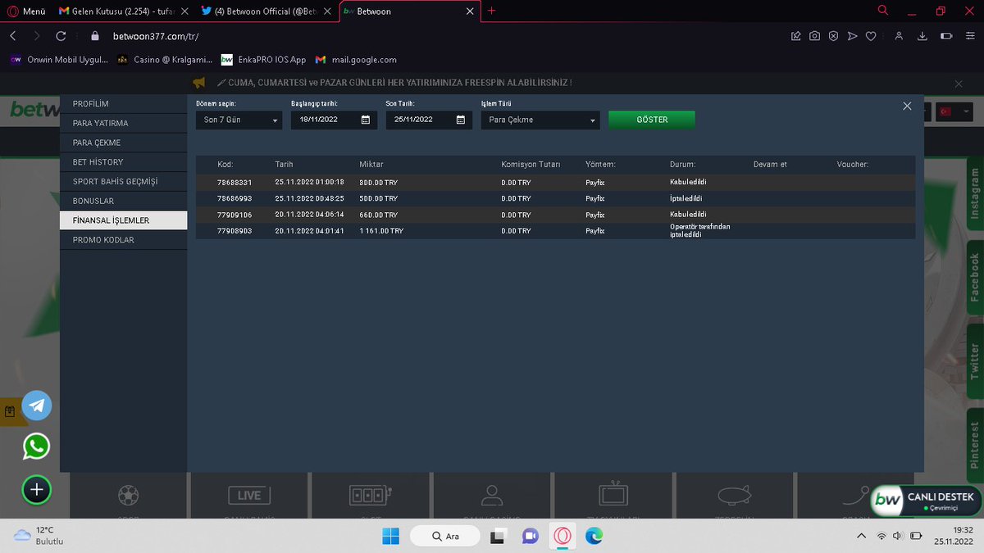The image size is (984, 553).
Task: Take a snapshot with Opera camera icon
Action: click(814, 36)
